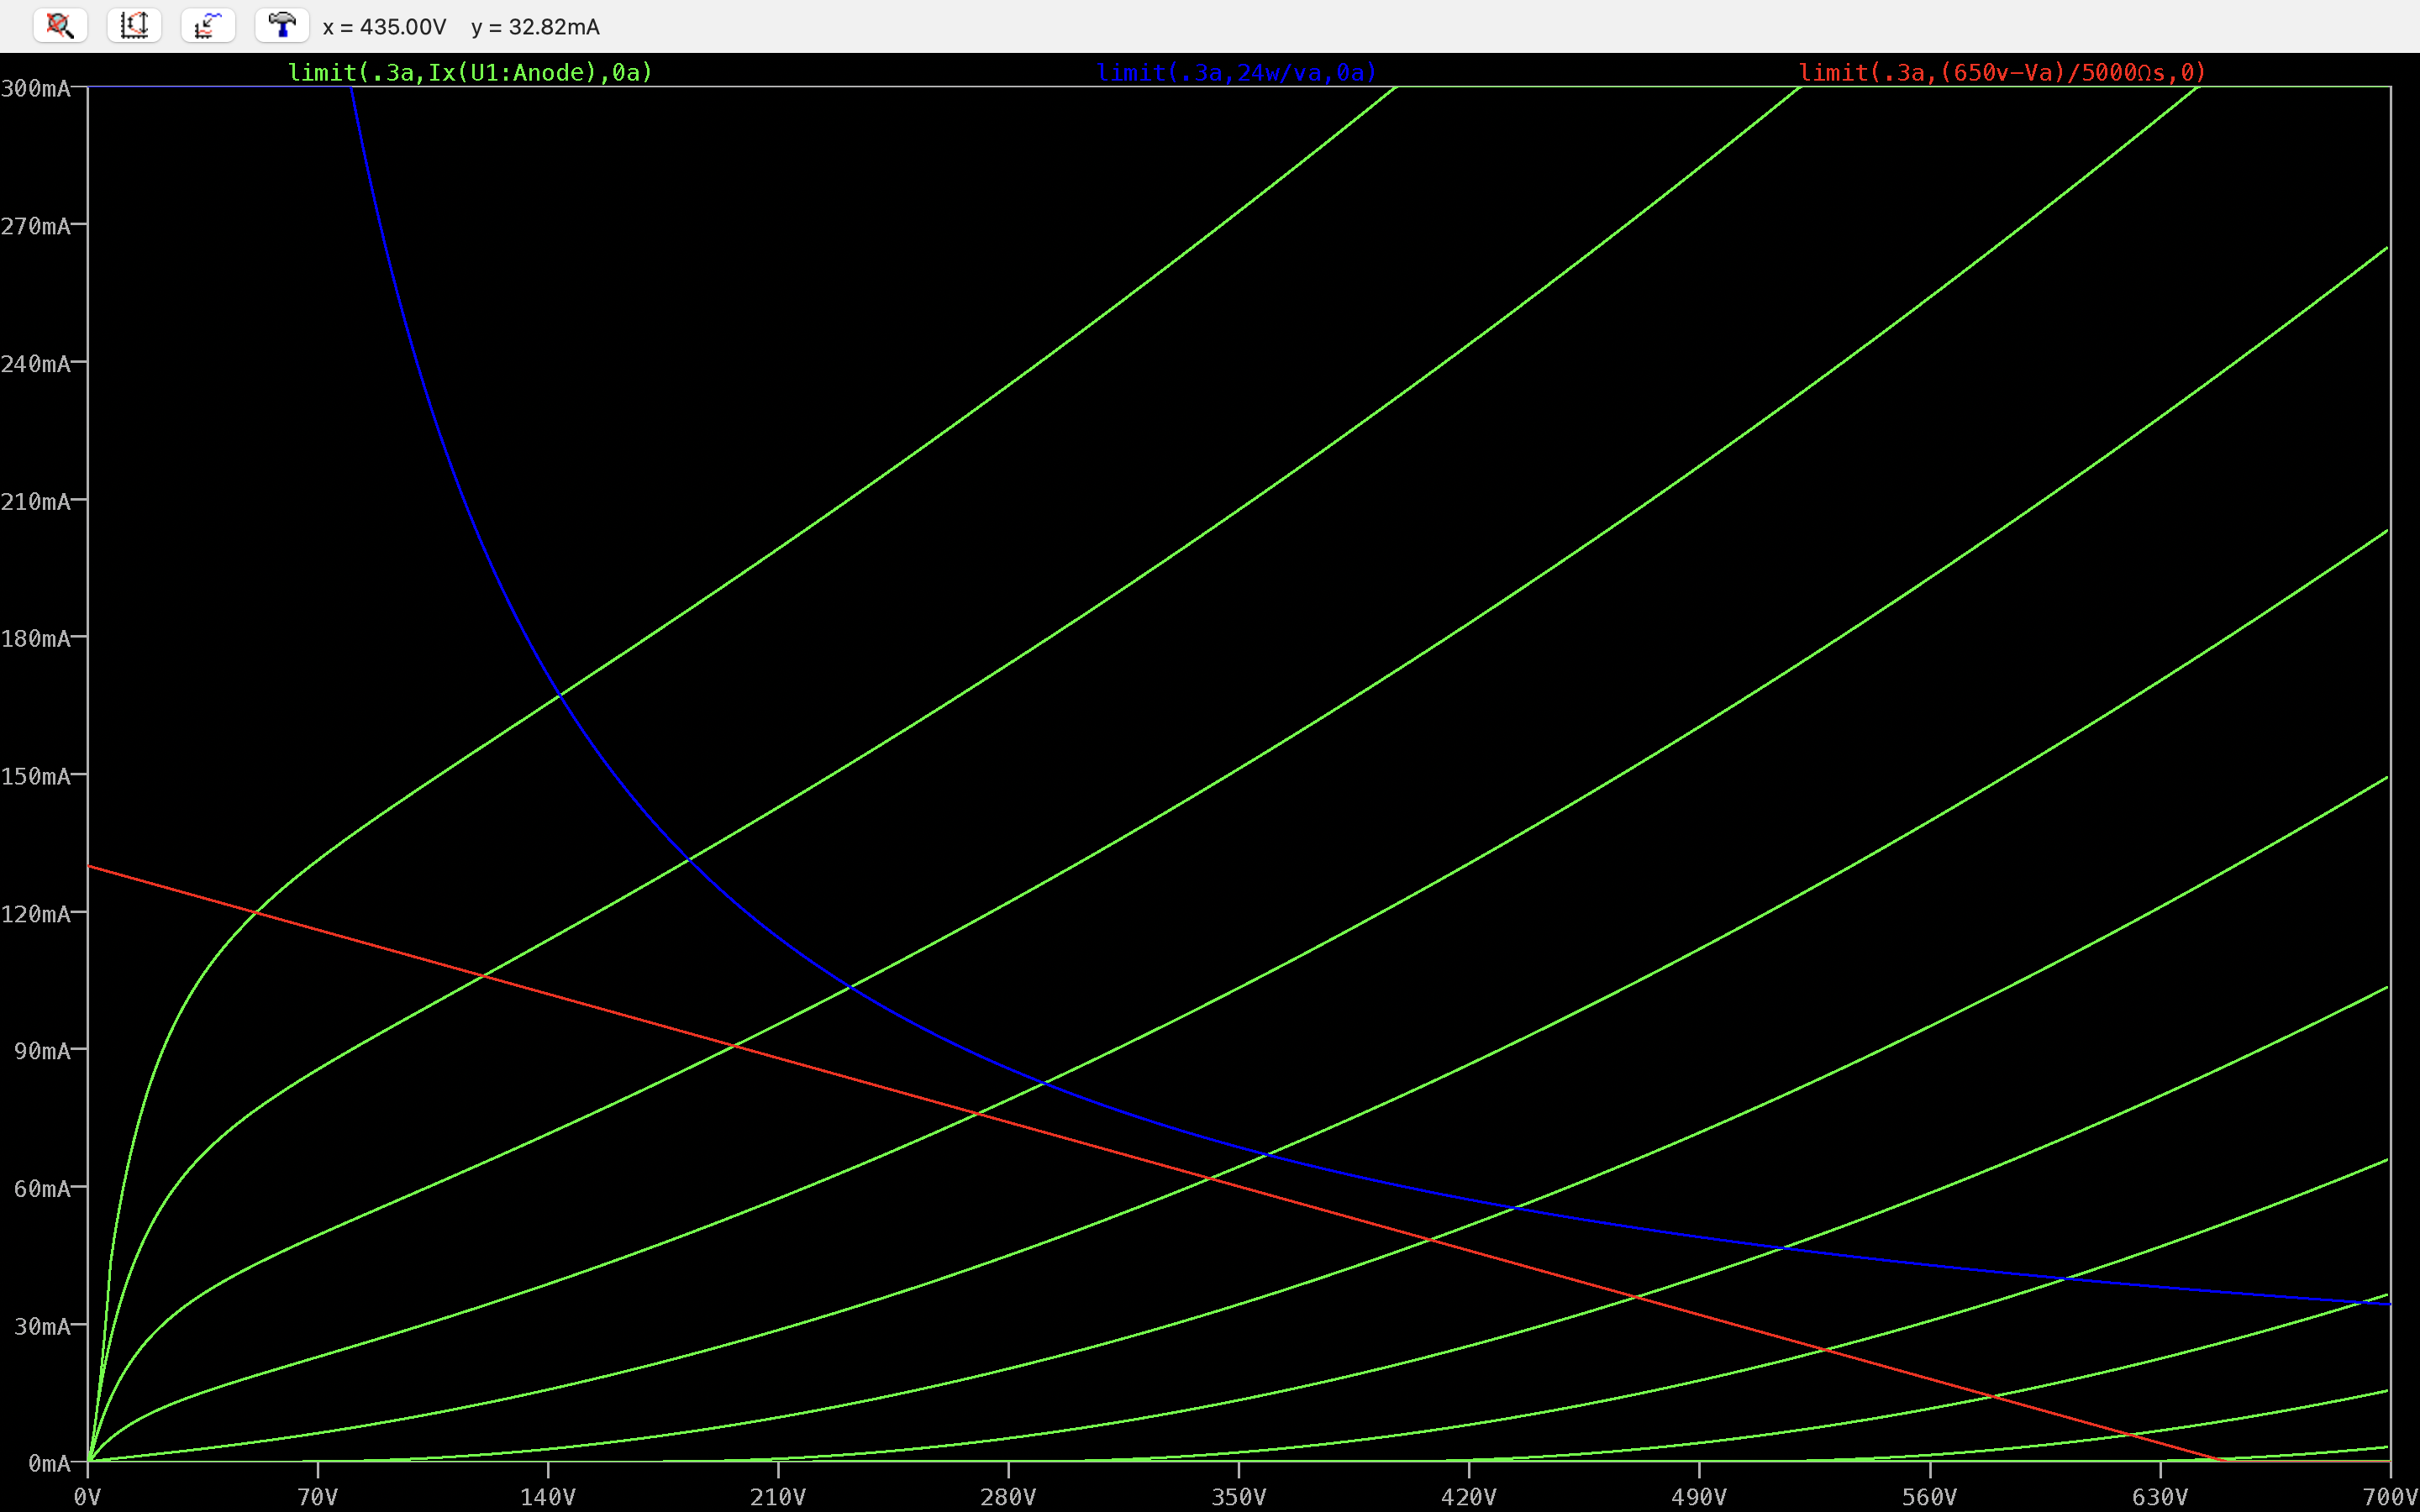Click the 270mA vertical axis label
The image size is (2420, 1512).
(36, 226)
